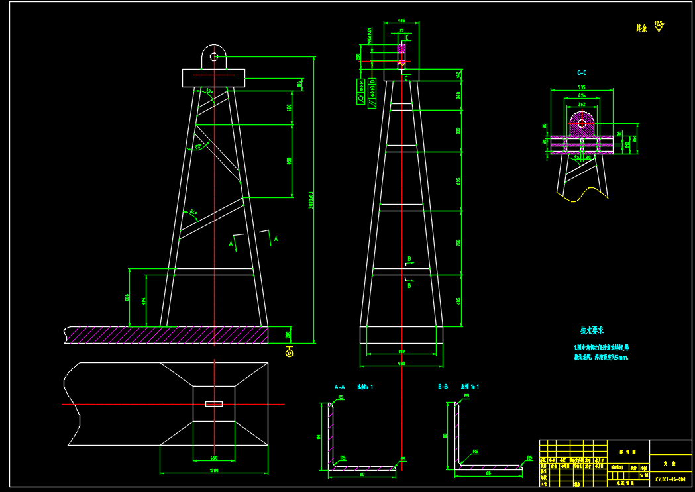Select the upper B section cut marker
The height and width of the screenshot is (492, 695).
tap(409, 260)
